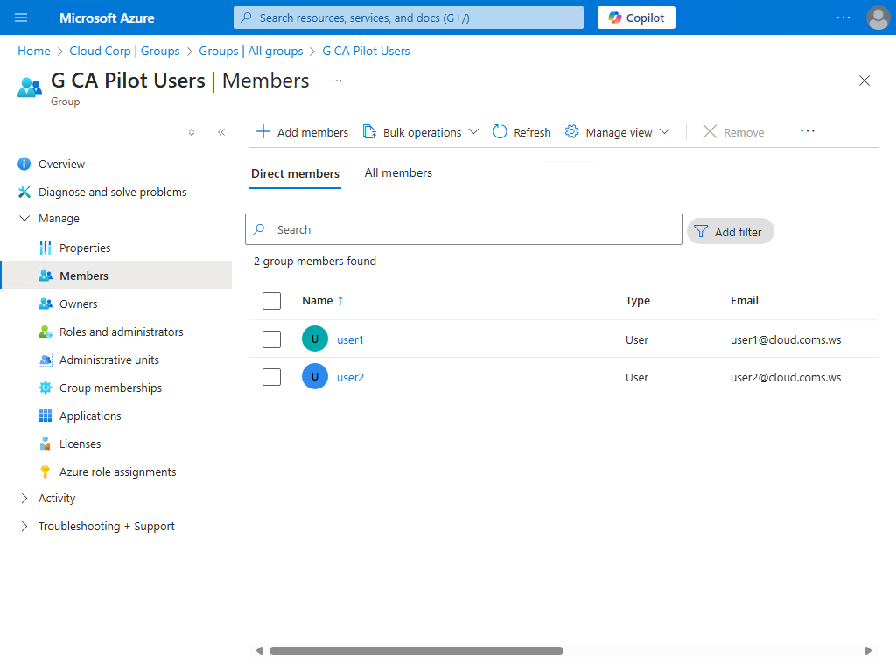Expand the Activity section
The width and height of the screenshot is (896, 672).
(24, 498)
